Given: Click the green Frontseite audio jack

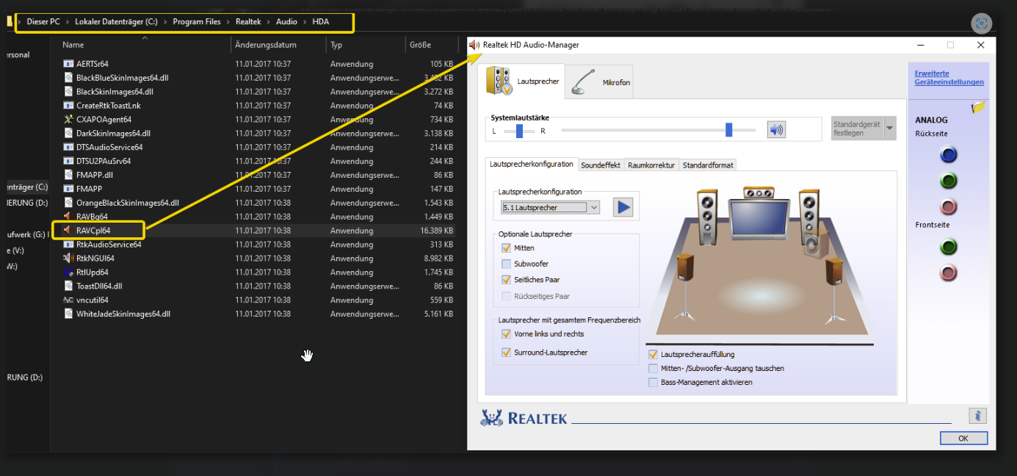Looking at the screenshot, I should [949, 247].
